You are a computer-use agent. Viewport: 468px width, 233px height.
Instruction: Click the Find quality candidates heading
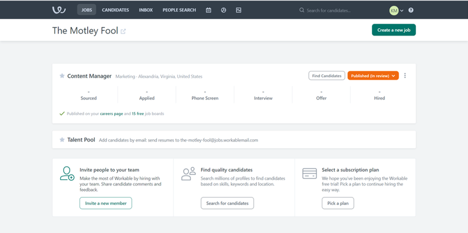pyautogui.click(x=226, y=170)
